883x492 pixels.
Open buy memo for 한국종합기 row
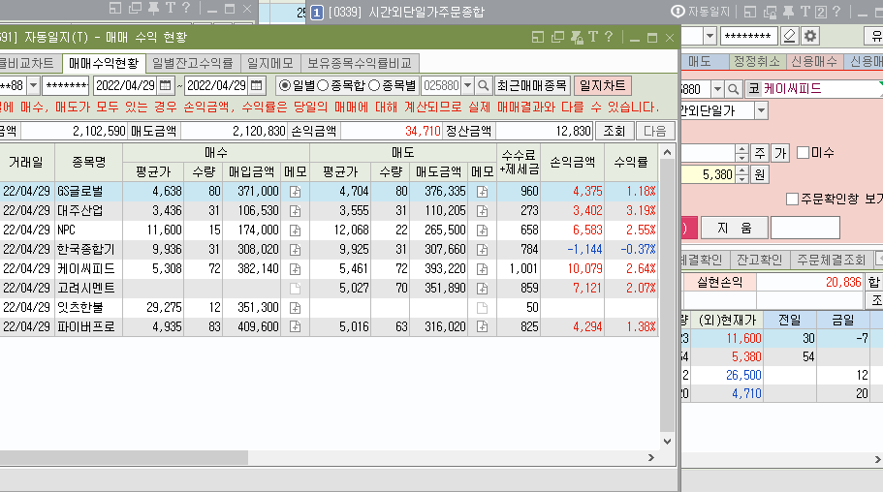tap(295, 249)
